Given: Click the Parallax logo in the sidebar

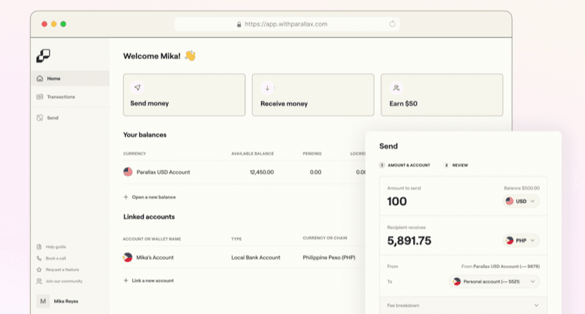Looking at the screenshot, I should 43,55.
